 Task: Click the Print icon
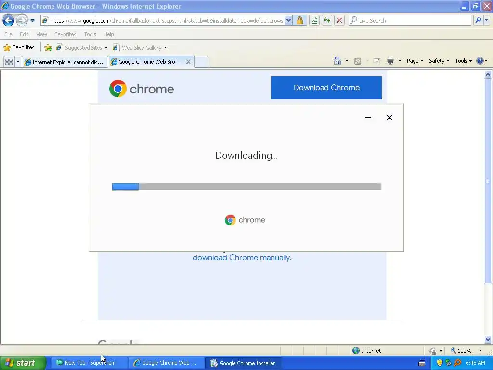[390, 61]
